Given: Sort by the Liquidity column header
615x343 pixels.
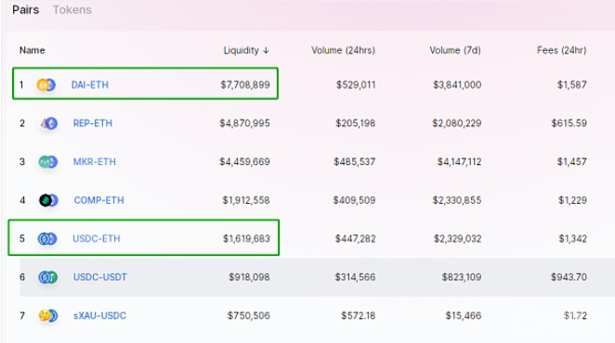Looking at the screenshot, I should pos(242,50).
